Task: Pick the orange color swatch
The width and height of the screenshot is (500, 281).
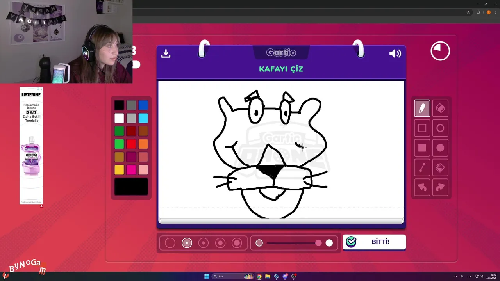Action: [x=143, y=144]
